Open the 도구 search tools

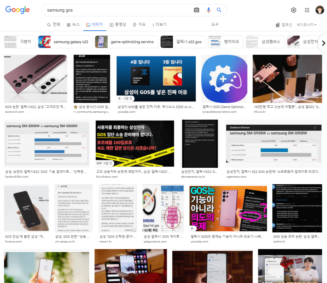point(215,24)
